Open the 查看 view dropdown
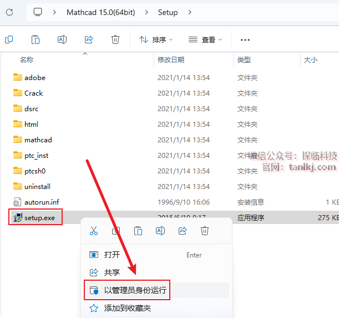Image resolution: width=339 pixels, height=318 pixels. click(205, 39)
